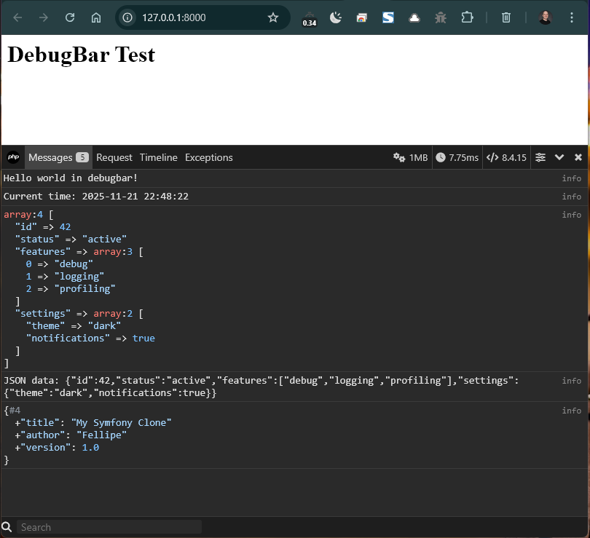Screen dimensions: 590x538
Task: Minimize the debugbar with the chevron arrow
Action: click(x=559, y=157)
